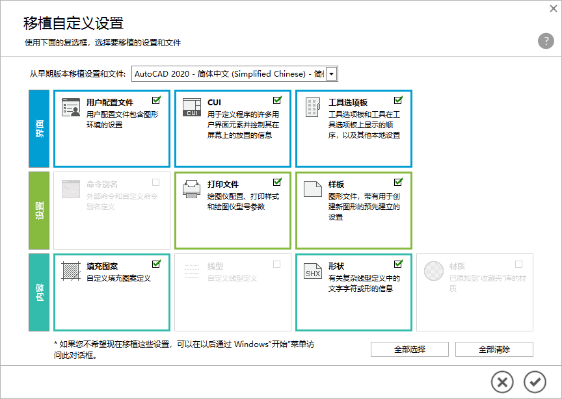Select the 内容 category tab
The width and height of the screenshot is (562, 399).
(39, 292)
